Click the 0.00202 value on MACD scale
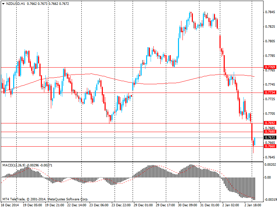 pos(270,164)
